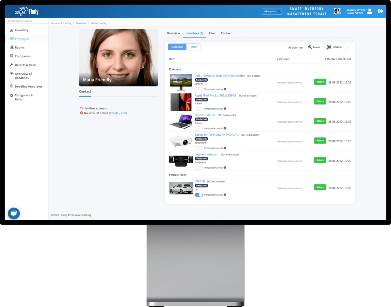Toggle Personal material for Epson projector
The width and height of the screenshot is (391, 307).
click(199, 148)
